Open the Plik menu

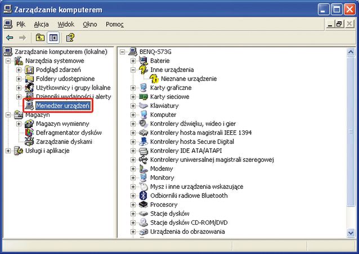[21, 24]
